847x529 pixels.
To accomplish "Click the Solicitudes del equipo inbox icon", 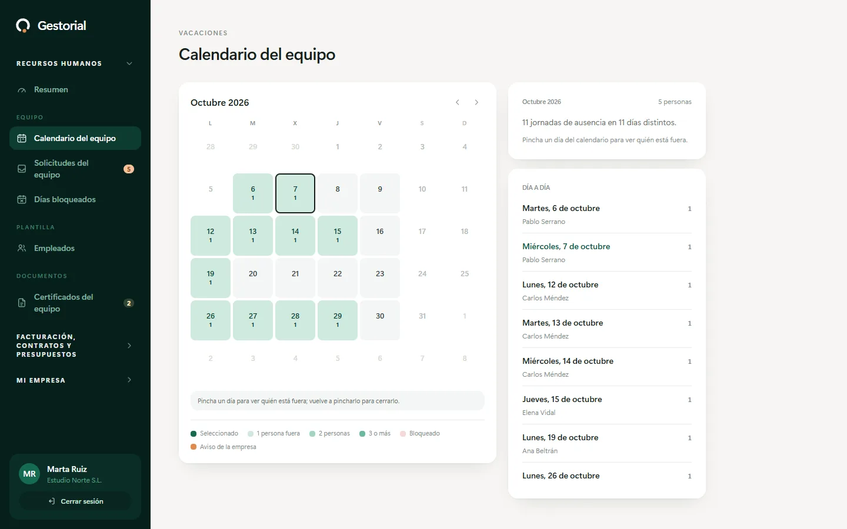I will (22, 169).
